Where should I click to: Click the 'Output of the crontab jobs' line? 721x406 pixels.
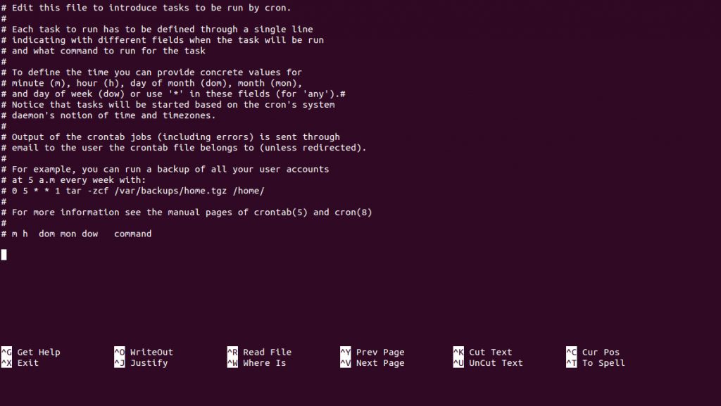pyautogui.click(x=175, y=137)
